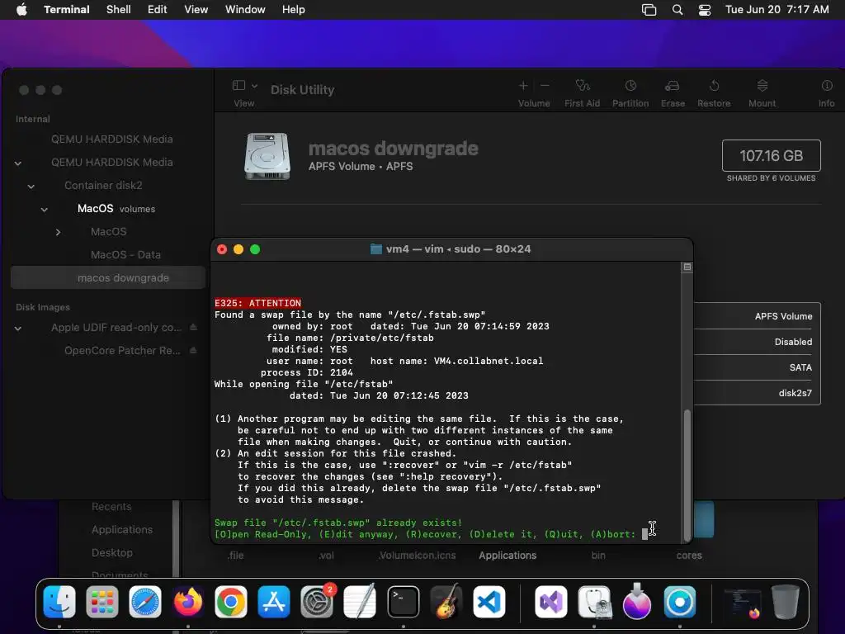Click the disk2s7 device value
The image size is (845, 634).
795,393
